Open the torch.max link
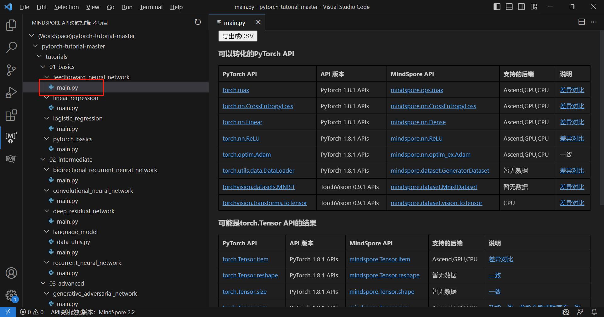This screenshot has height=317, width=604. click(236, 90)
